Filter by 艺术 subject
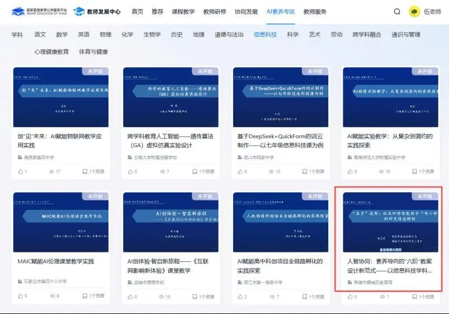 tap(315, 35)
